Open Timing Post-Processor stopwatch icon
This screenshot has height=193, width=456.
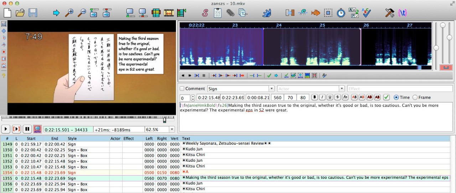(341, 13)
